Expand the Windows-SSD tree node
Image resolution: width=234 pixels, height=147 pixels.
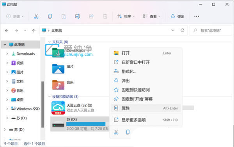[x=7, y=109]
